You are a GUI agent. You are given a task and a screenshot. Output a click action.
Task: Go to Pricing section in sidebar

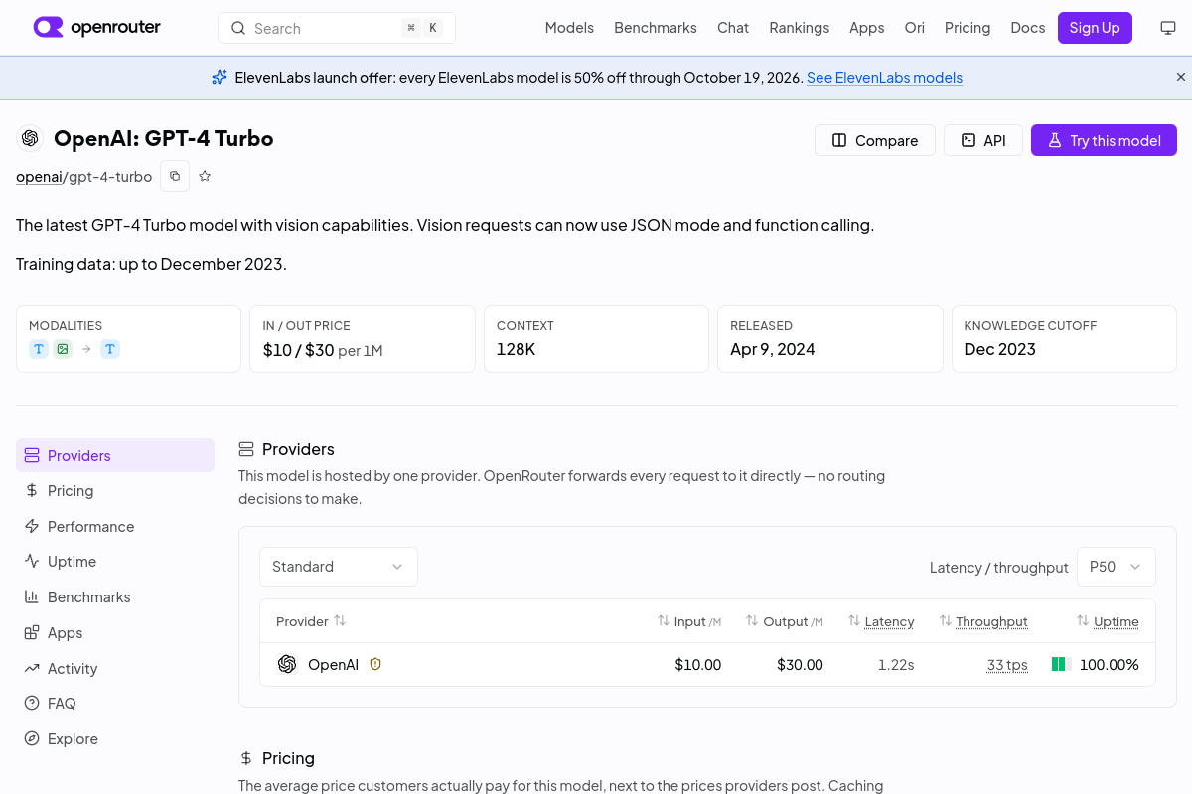(x=115, y=490)
